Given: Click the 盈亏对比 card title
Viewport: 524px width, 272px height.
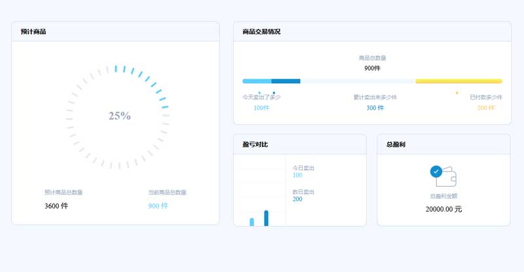Looking at the screenshot, I should click(x=255, y=145).
